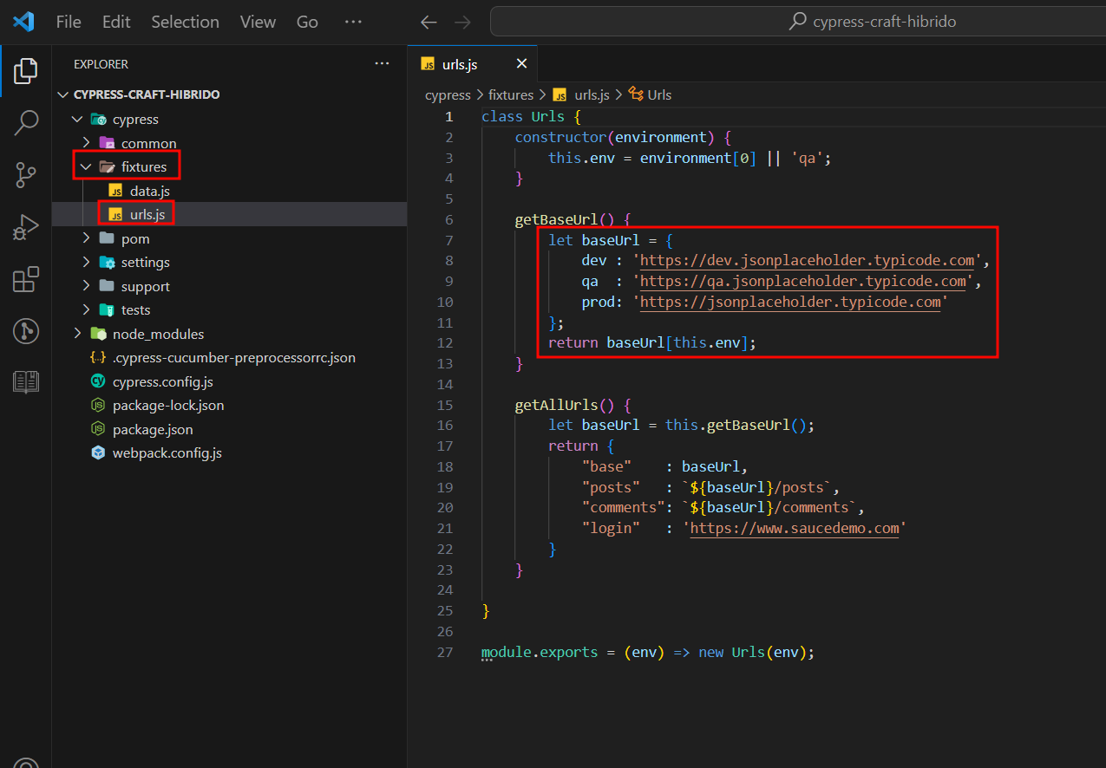Screen dimensions: 1106x768
Task: Open the hidden menu items ellipsis in menu bar
Action: click(x=353, y=22)
